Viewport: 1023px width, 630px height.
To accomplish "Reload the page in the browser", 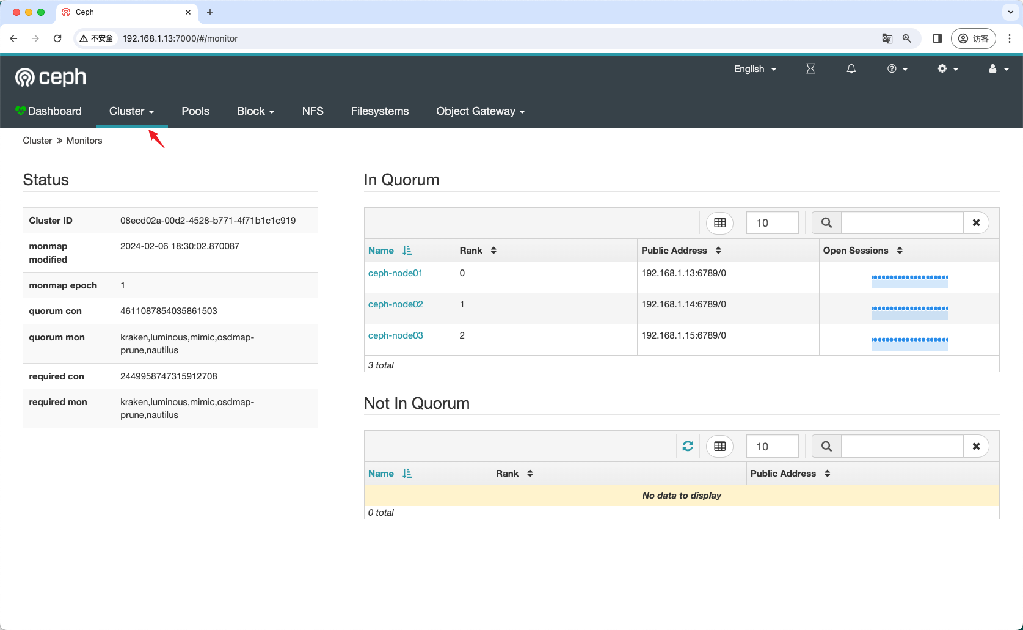I will (x=57, y=38).
